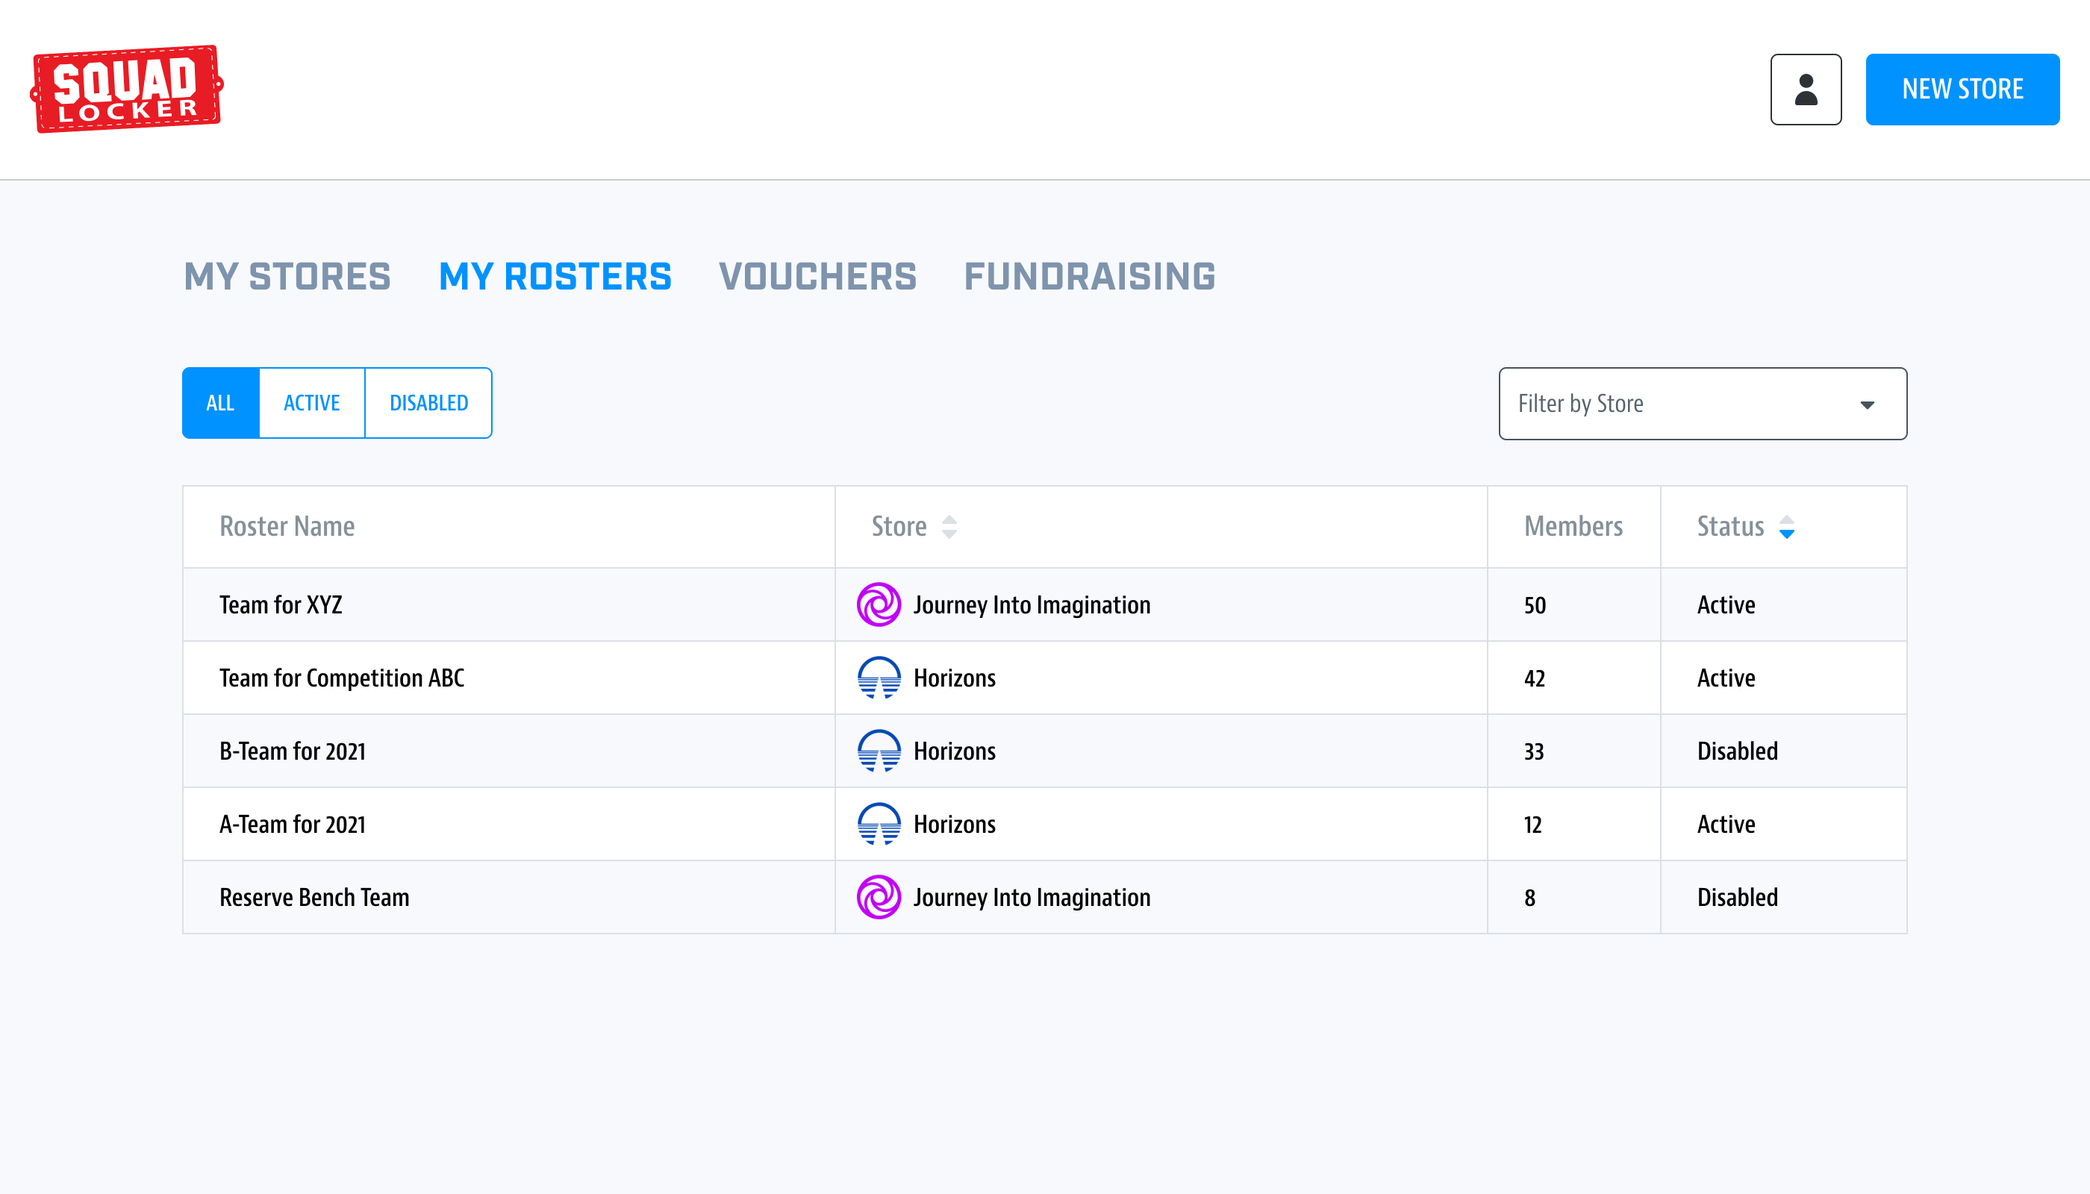Click Journey Into Imagination swirl icon in Team for XYZ row
Viewport: 2090px width, 1194px height.
(879, 604)
